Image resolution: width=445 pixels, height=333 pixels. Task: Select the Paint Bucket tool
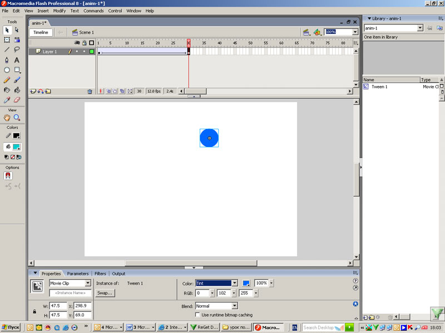17,90
